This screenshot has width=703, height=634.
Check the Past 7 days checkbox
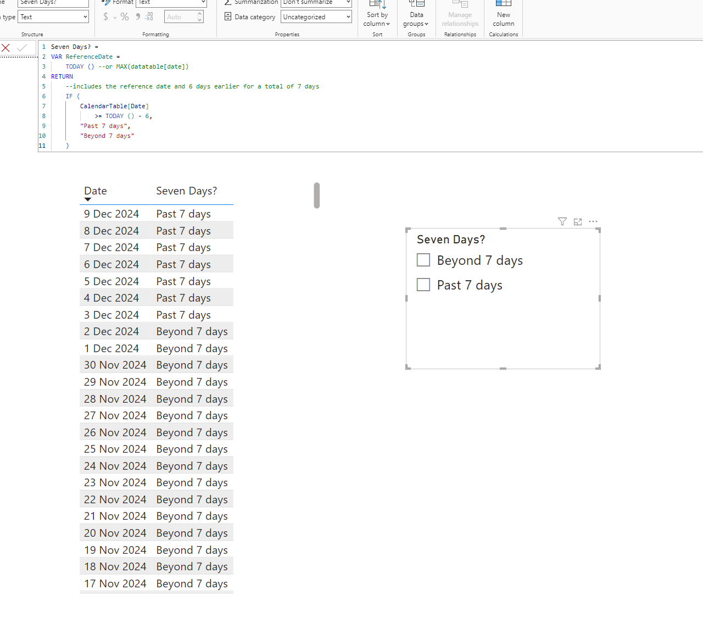423,285
